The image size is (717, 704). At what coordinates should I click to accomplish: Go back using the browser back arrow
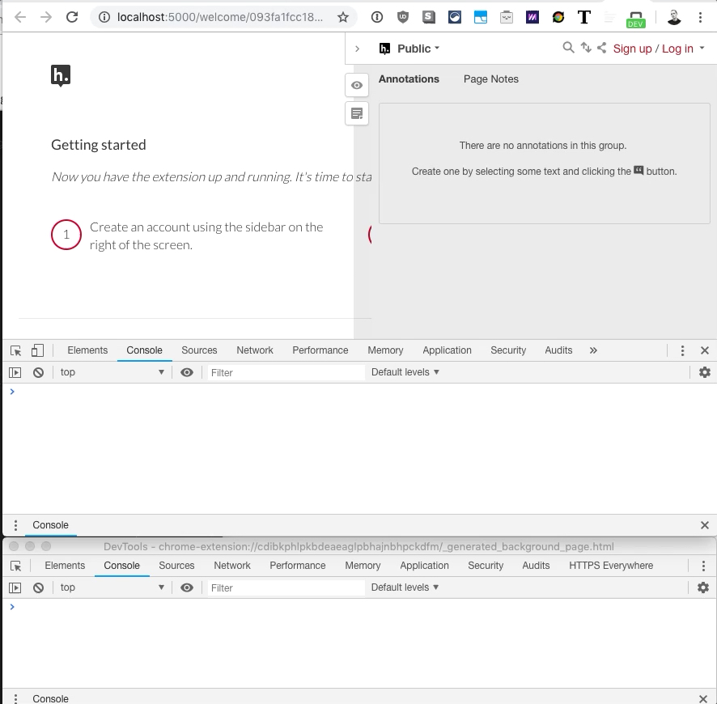click(x=20, y=17)
